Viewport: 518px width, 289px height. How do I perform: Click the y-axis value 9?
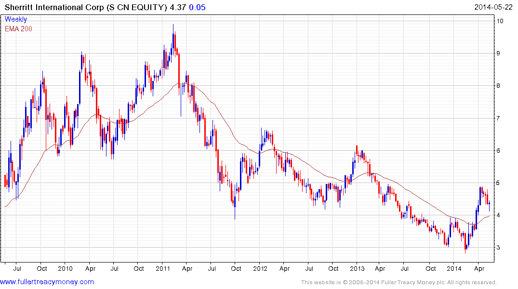tap(498, 53)
